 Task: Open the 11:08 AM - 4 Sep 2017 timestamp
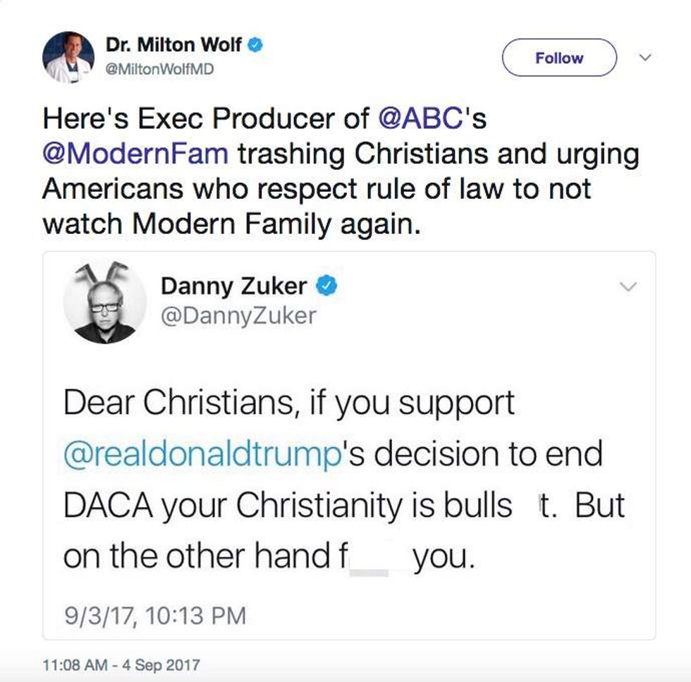pos(121,664)
